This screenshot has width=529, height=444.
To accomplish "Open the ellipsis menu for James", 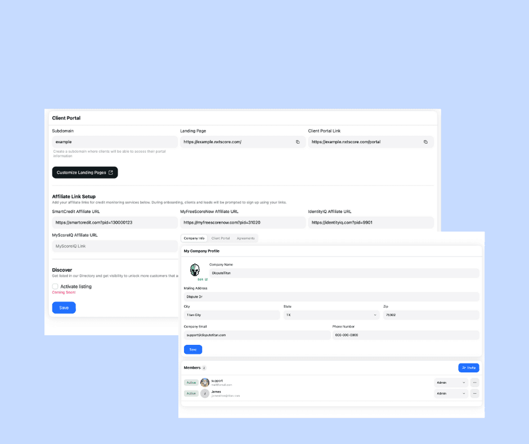I will [474, 393].
